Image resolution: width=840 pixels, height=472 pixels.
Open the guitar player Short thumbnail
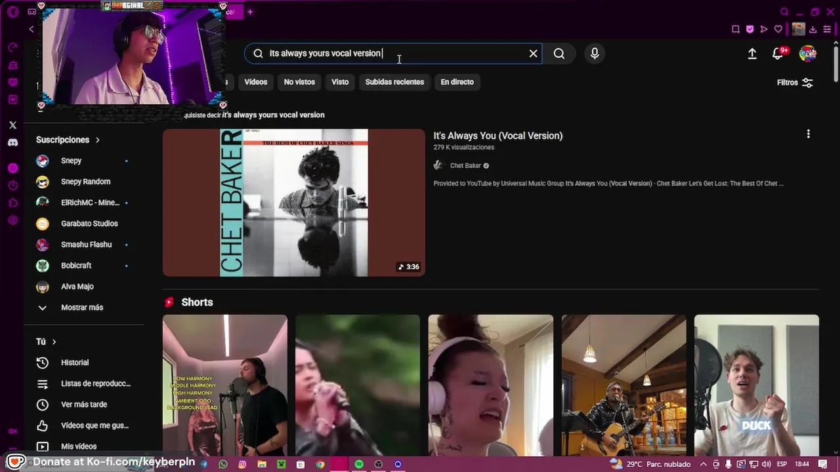coord(624,385)
